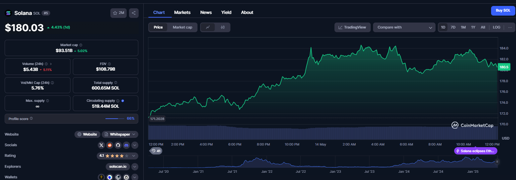Expand Volume (24h) arrow
Viewport: 516px width, 180px height.
[x=51, y=64]
